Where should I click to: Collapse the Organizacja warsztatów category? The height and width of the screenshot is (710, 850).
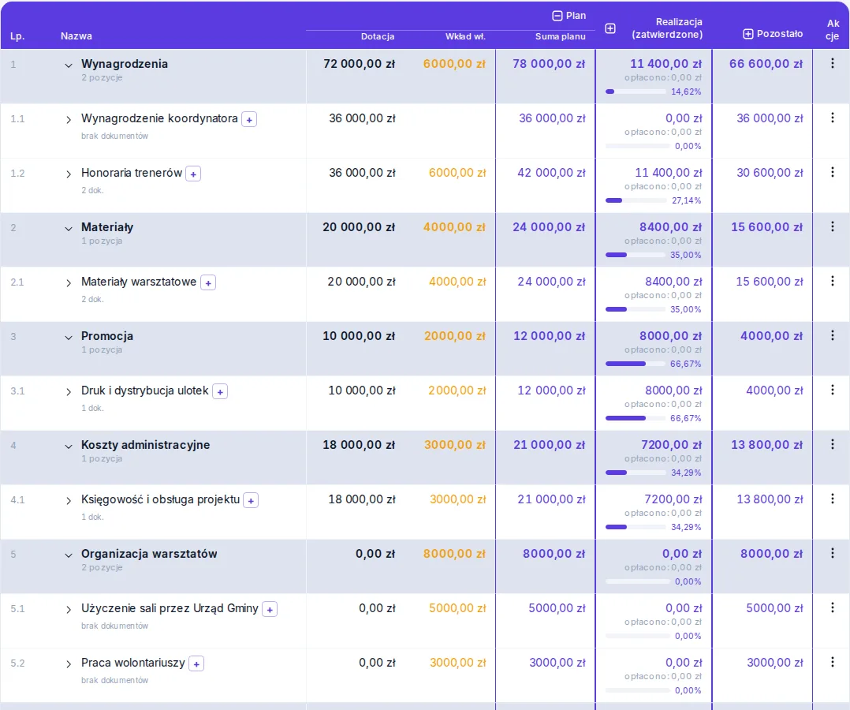tap(69, 555)
